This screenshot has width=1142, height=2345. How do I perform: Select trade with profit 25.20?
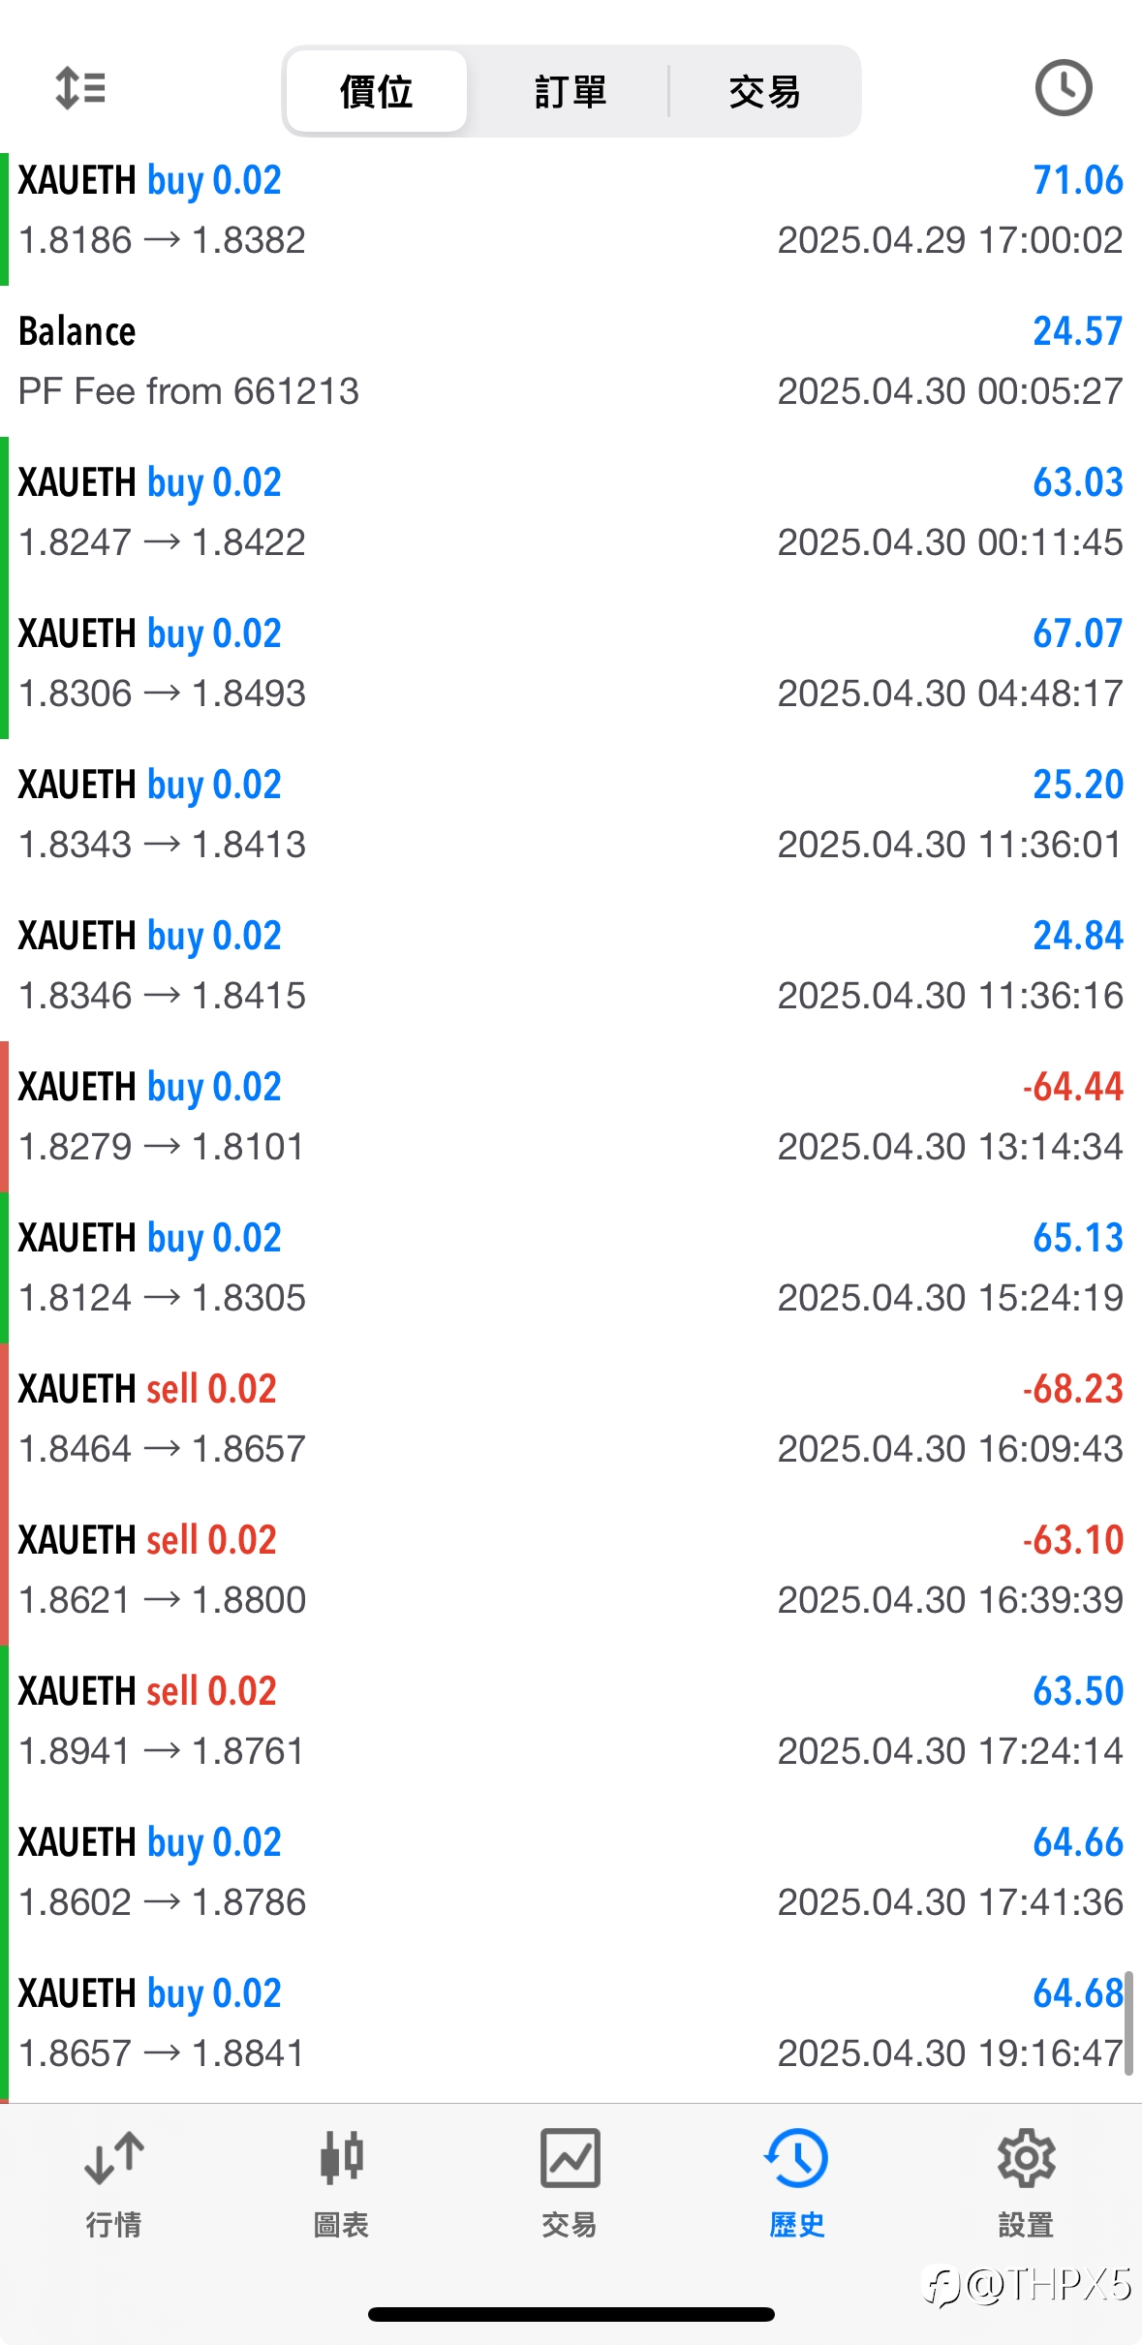click(x=571, y=815)
